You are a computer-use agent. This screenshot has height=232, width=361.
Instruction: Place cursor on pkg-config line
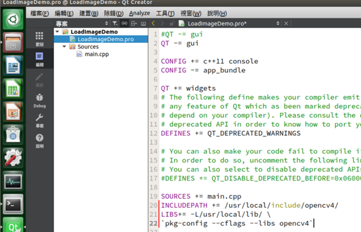[x=237, y=223]
